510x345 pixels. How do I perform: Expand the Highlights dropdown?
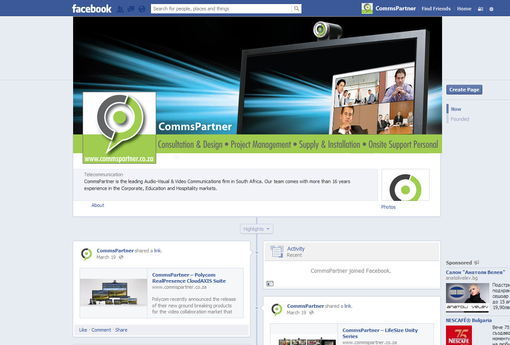tap(257, 229)
